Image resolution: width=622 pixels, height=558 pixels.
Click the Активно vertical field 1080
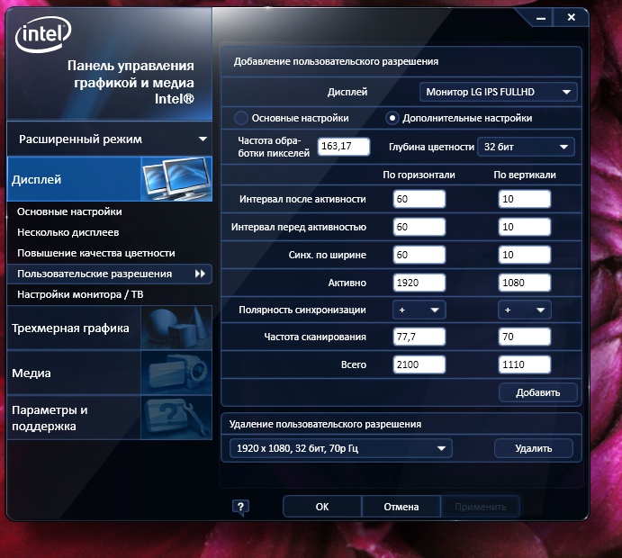click(x=525, y=283)
